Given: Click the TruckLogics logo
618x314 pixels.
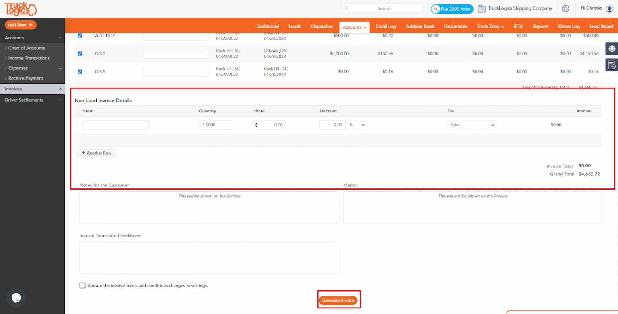Looking at the screenshot, I should point(20,9).
